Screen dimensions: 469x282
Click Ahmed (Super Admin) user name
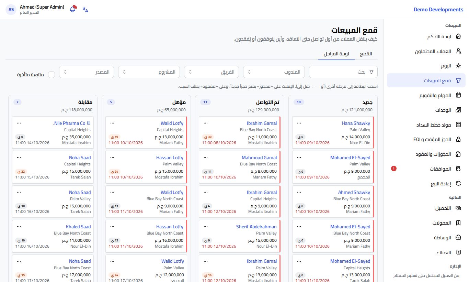pos(42,7)
